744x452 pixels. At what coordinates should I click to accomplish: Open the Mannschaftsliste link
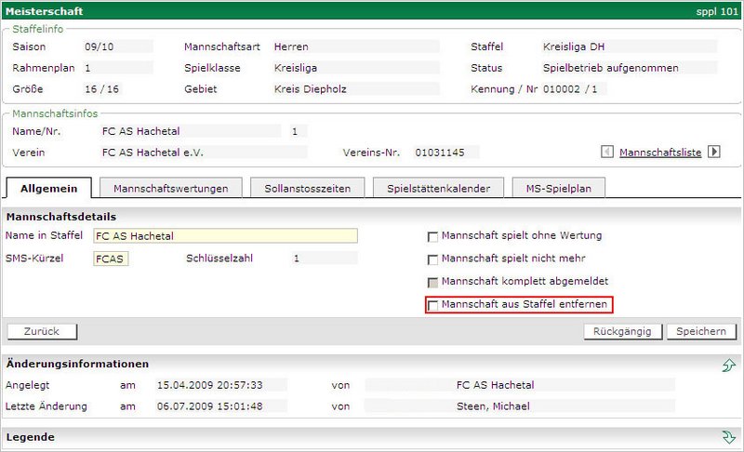[x=660, y=153]
